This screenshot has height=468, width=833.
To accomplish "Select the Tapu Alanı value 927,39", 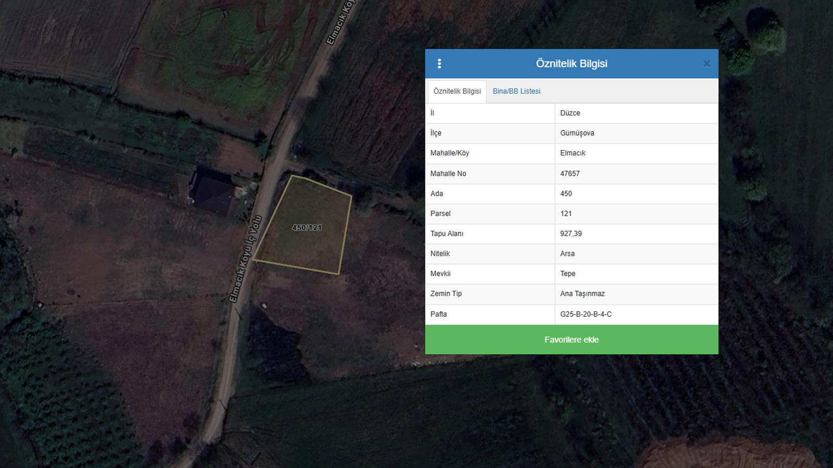I will click(571, 233).
